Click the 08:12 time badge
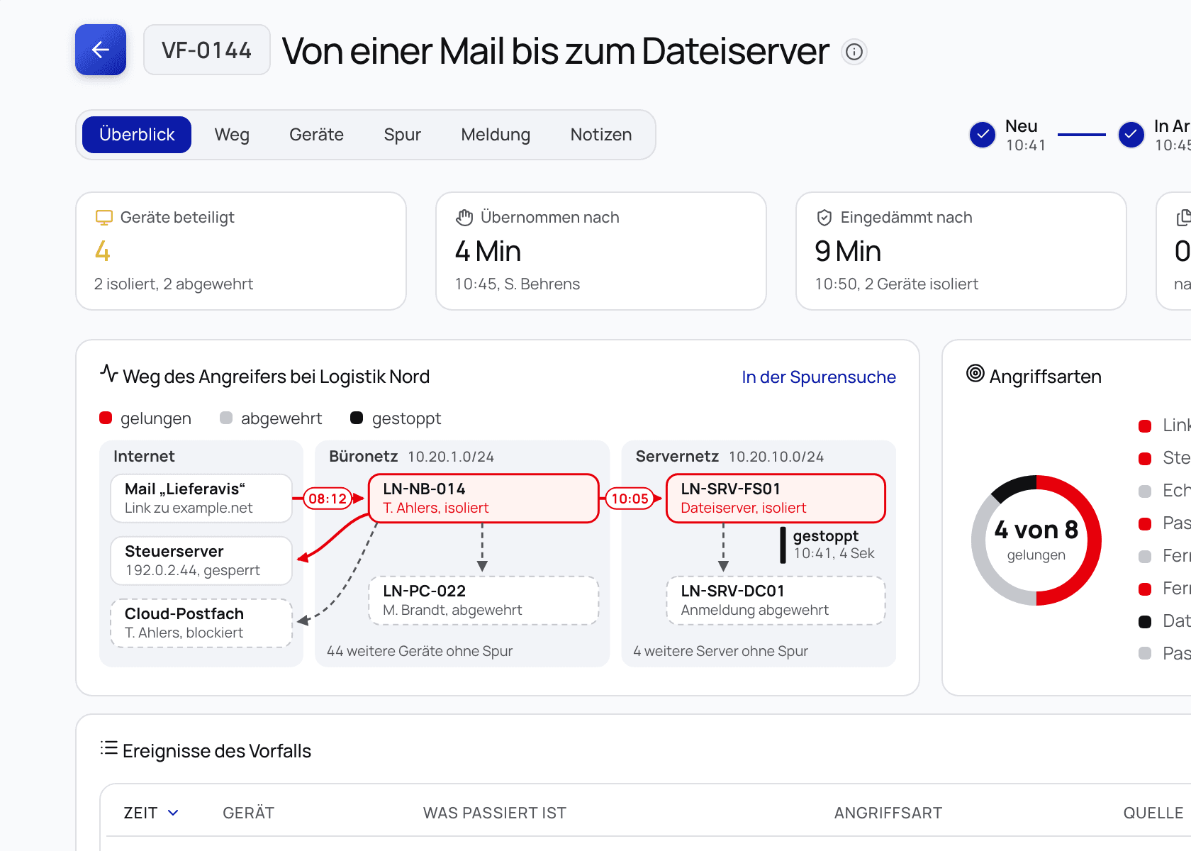 [328, 499]
